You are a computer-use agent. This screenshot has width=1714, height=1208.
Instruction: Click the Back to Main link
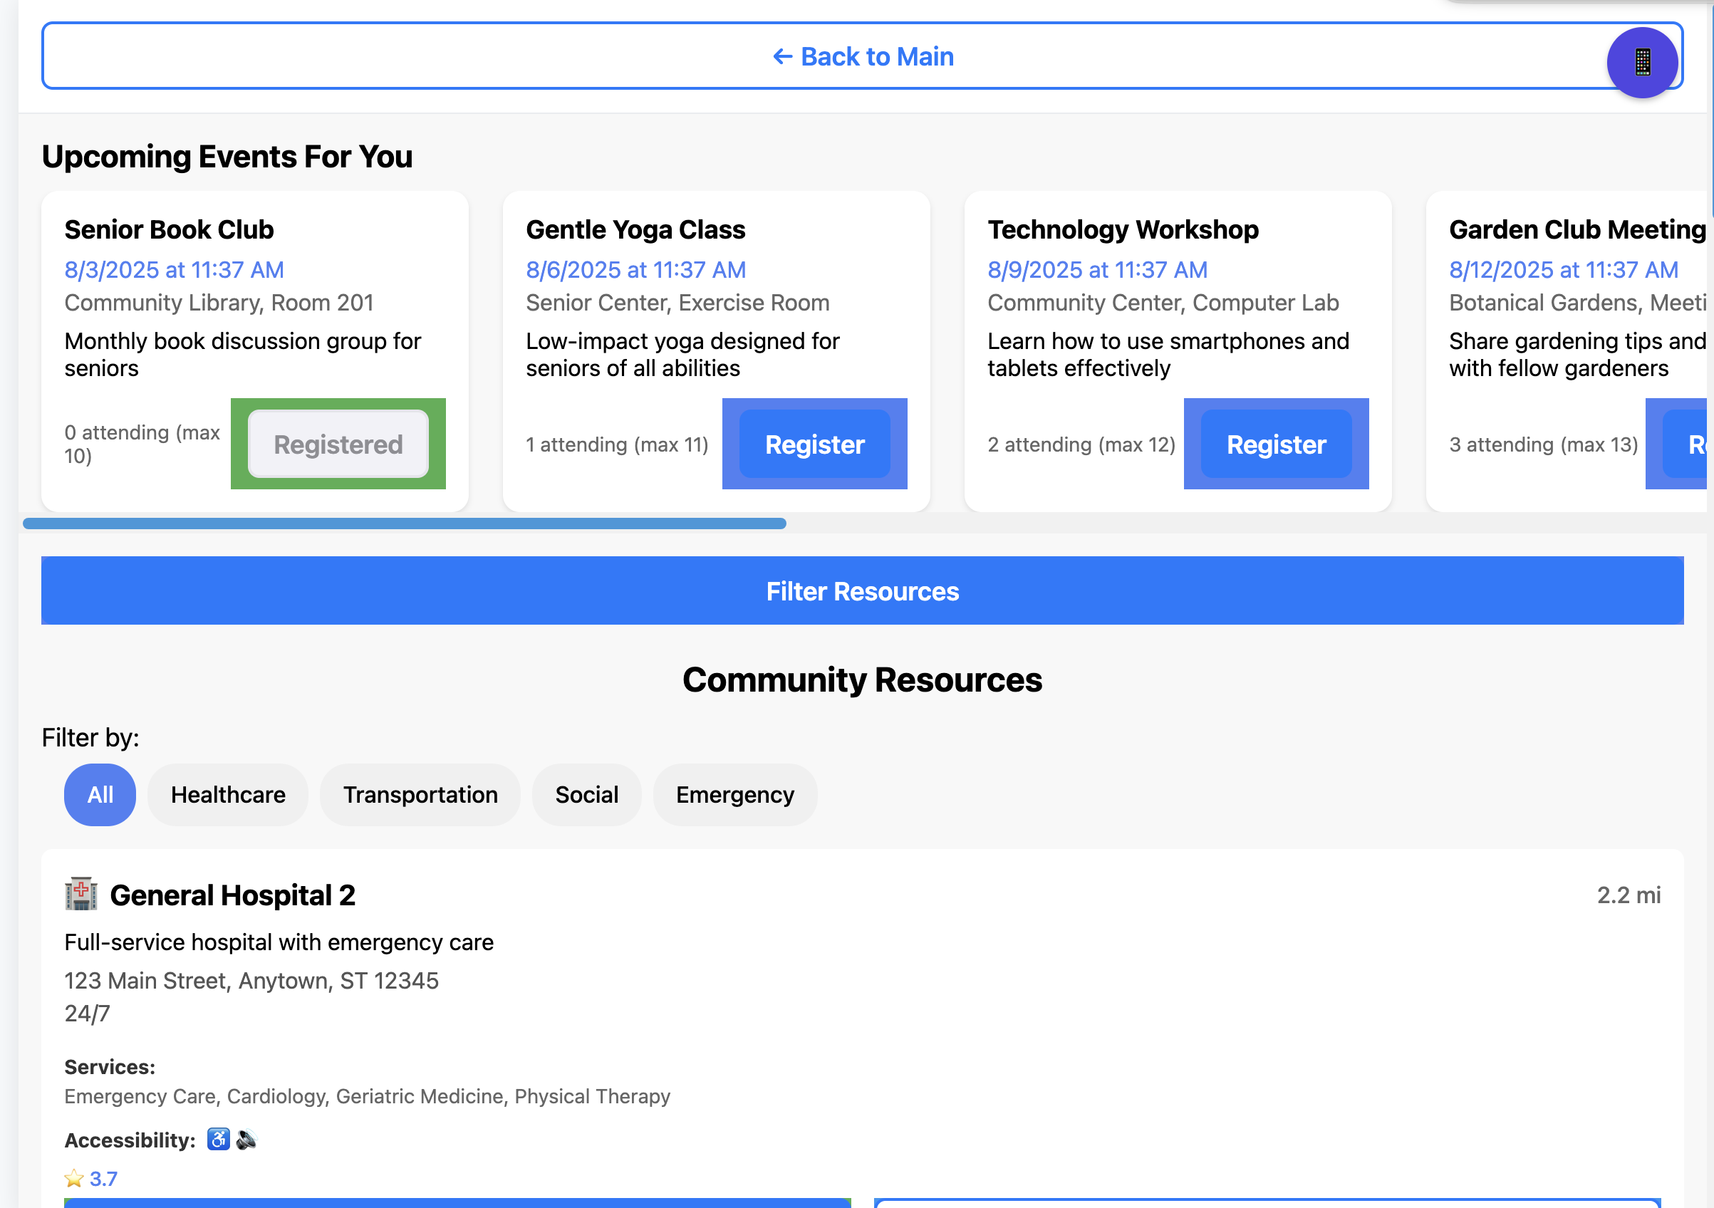(862, 56)
